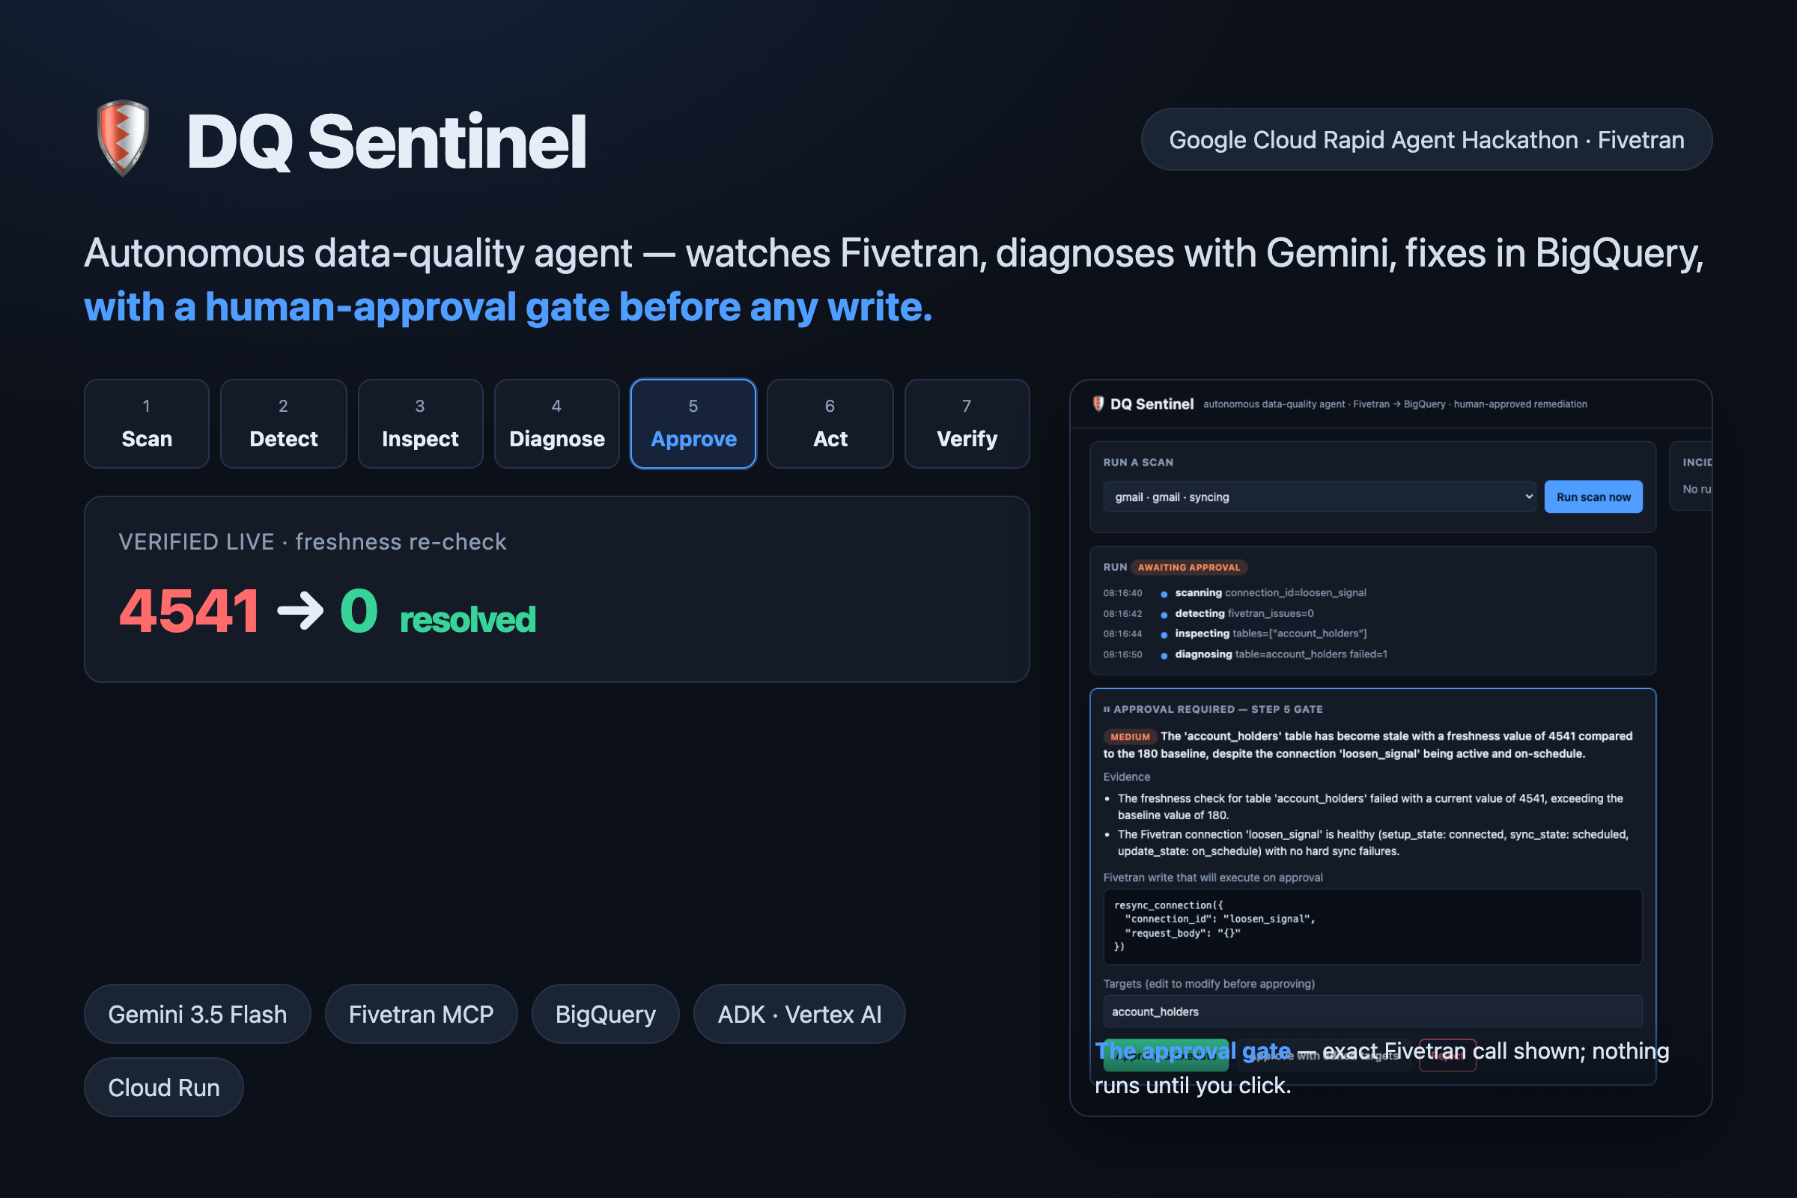Image resolution: width=1797 pixels, height=1198 pixels.
Task: Click the small shield icon in embedded dashboard header
Action: [1098, 404]
